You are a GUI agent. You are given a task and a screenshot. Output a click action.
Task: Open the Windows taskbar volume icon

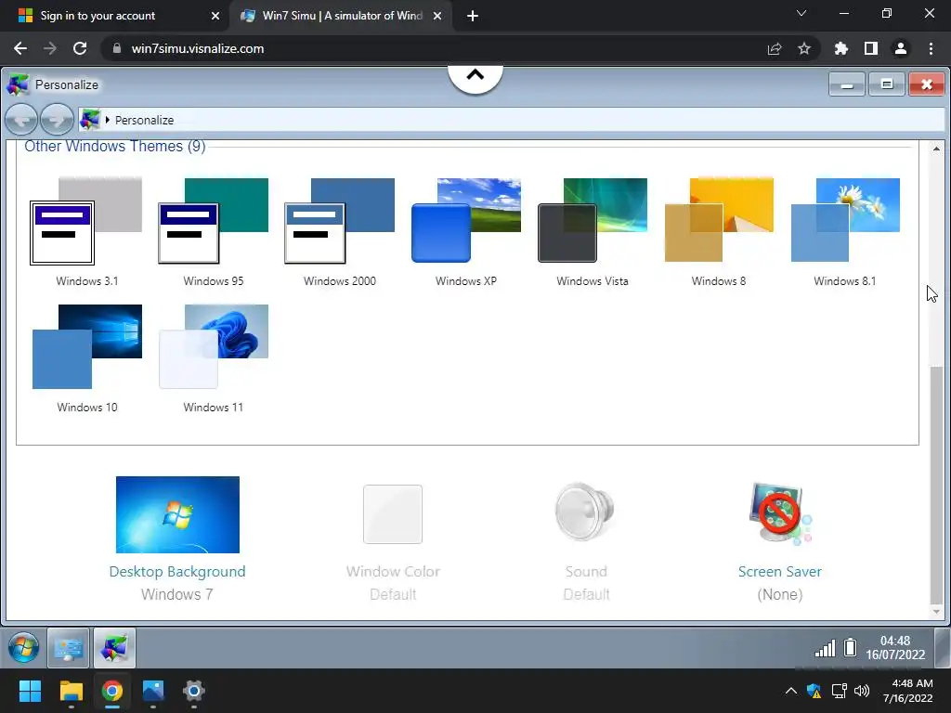pyautogui.click(x=862, y=691)
